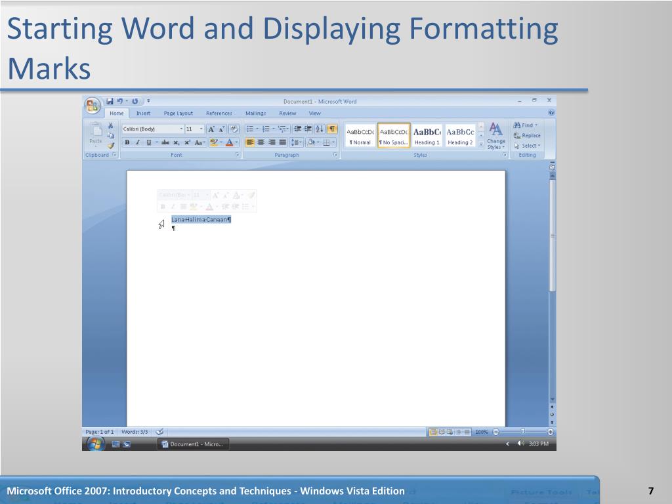Center the paragraph text
The height and width of the screenshot is (504, 672).
click(x=261, y=142)
